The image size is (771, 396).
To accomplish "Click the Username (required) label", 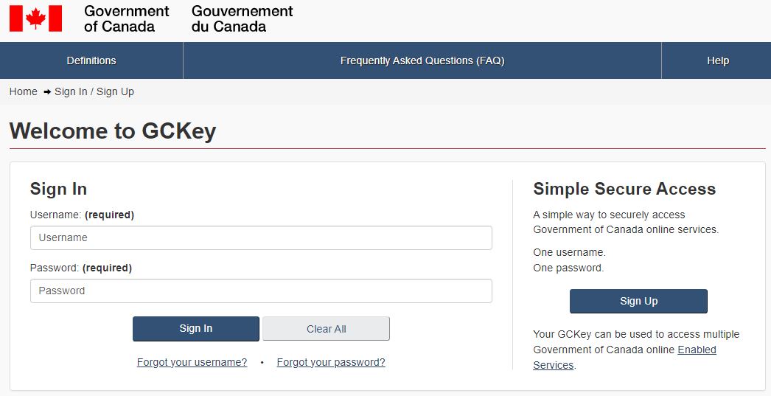I will (x=82, y=215).
